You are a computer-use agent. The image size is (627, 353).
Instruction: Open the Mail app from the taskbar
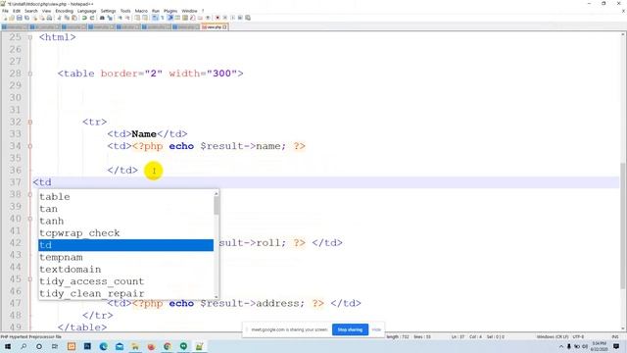(x=120, y=346)
